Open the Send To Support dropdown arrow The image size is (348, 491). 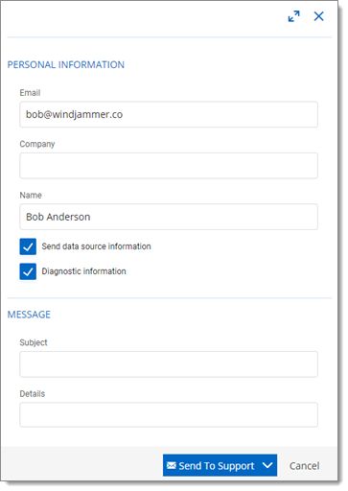(x=267, y=465)
